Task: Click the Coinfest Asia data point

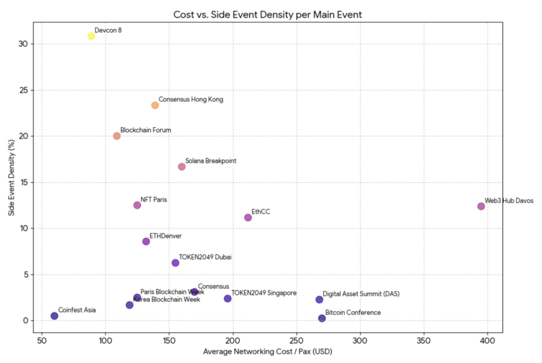Action: [x=55, y=315]
